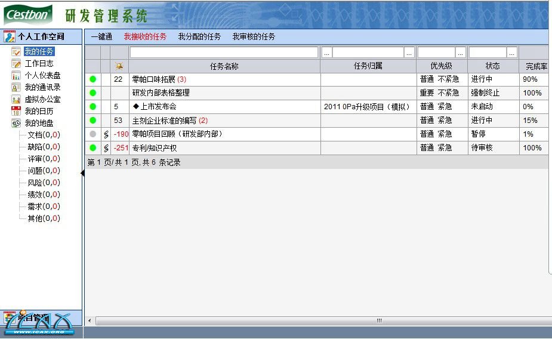This screenshot has width=552, height=339.
Task: Click link icon in 专利/知识产权 row
Action: [x=106, y=148]
